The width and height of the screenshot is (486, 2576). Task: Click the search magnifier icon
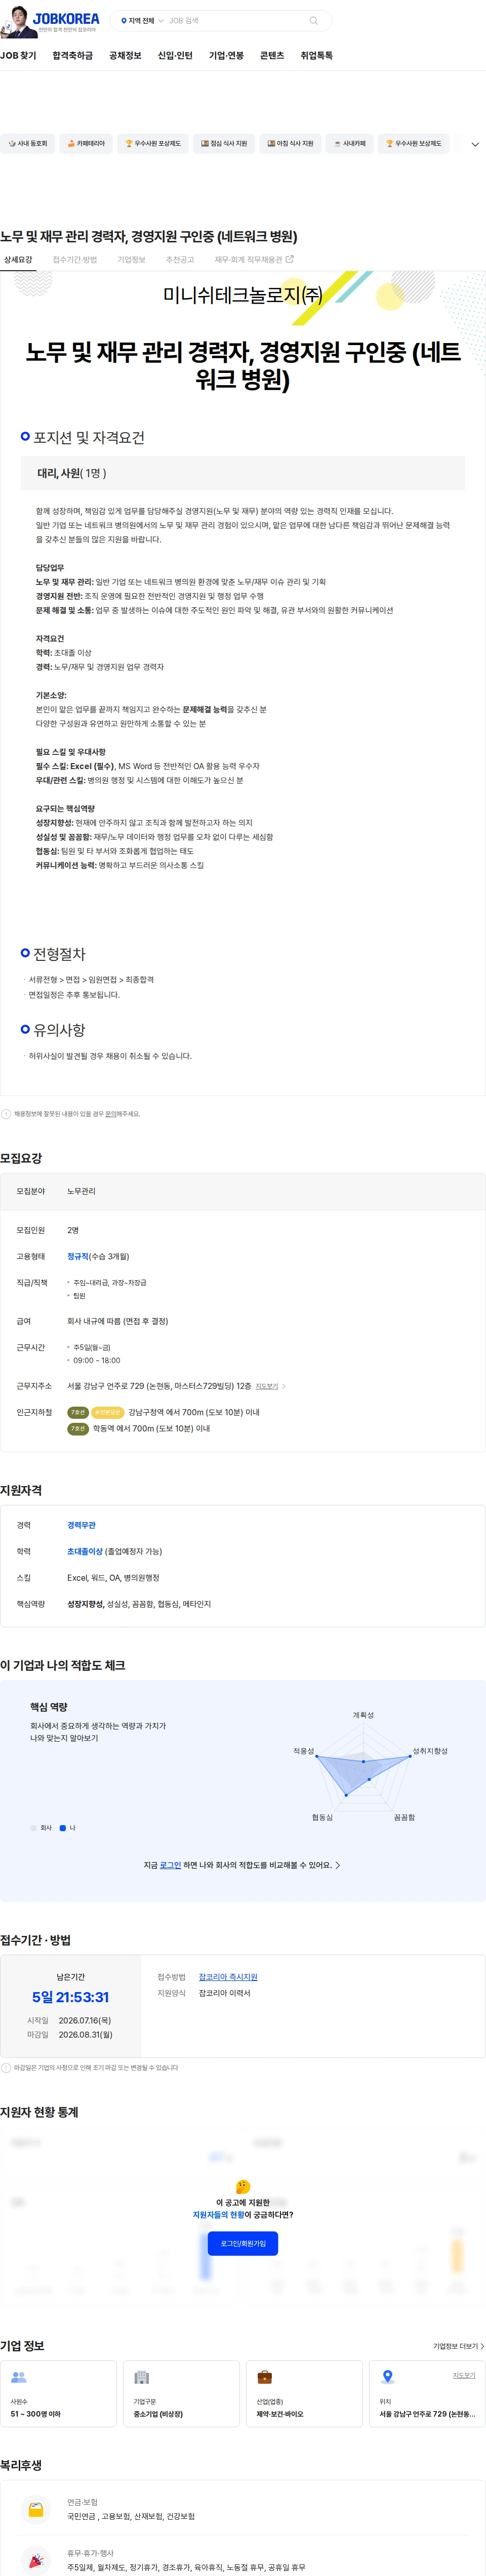click(x=313, y=20)
